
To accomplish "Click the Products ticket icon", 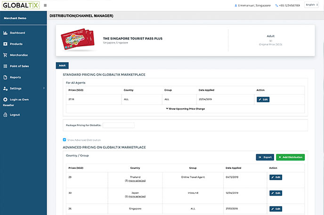I will pyautogui.click(x=5, y=44).
